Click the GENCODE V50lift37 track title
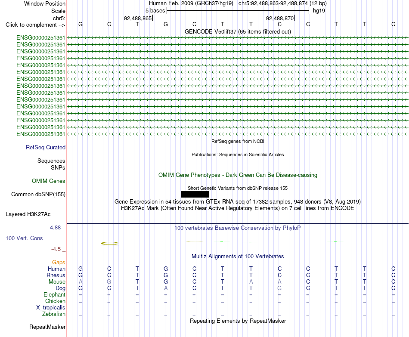This screenshot has height=337, width=409. click(x=238, y=31)
